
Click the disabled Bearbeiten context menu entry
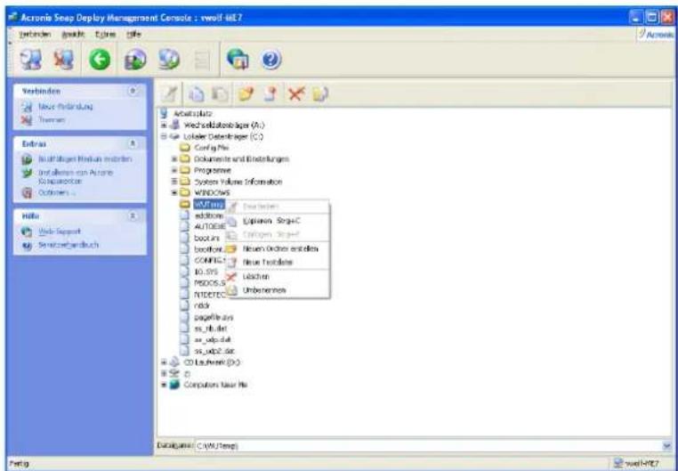tap(278, 207)
